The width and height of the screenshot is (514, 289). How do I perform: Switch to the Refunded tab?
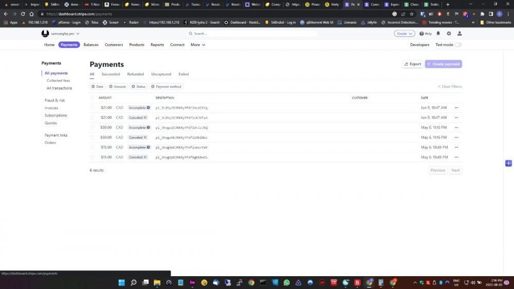click(x=135, y=74)
